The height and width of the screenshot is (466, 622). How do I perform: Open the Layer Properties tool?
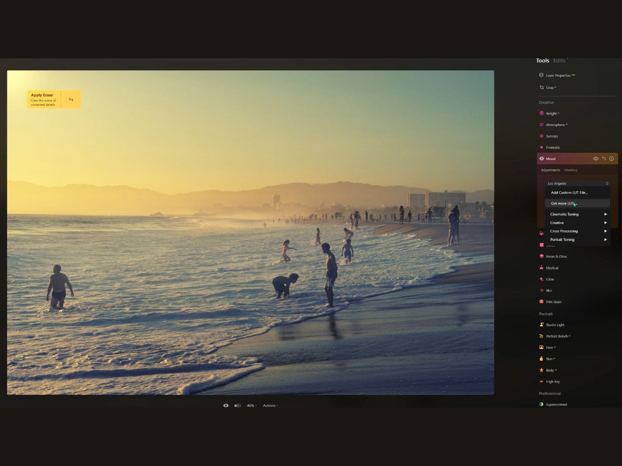point(558,75)
